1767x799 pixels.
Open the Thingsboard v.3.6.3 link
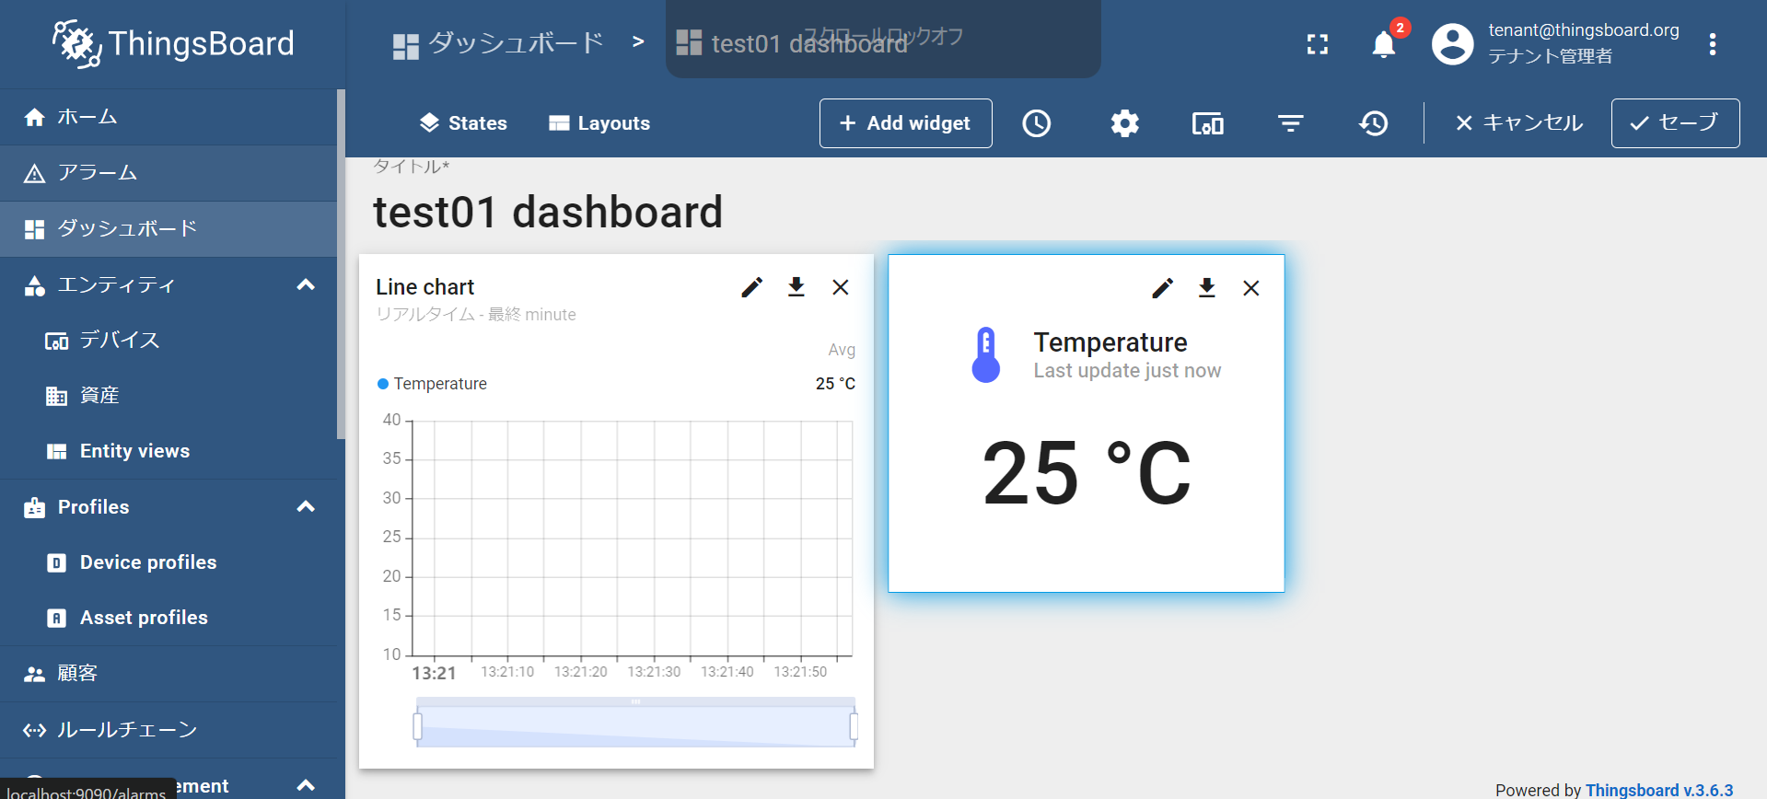[x=1659, y=790]
